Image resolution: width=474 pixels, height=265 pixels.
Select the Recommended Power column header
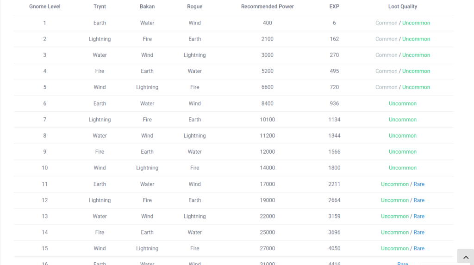267,6
